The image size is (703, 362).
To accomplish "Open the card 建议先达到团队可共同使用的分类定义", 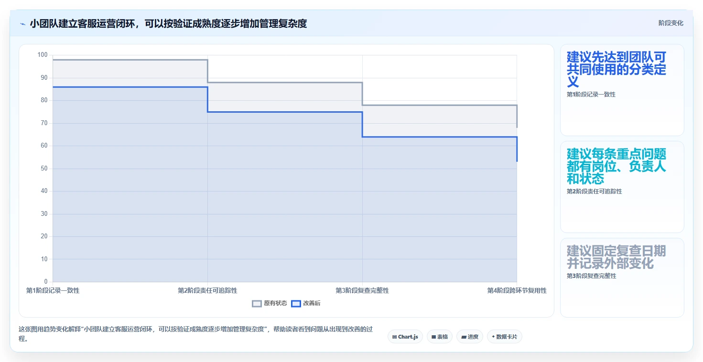I will click(622, 90).
